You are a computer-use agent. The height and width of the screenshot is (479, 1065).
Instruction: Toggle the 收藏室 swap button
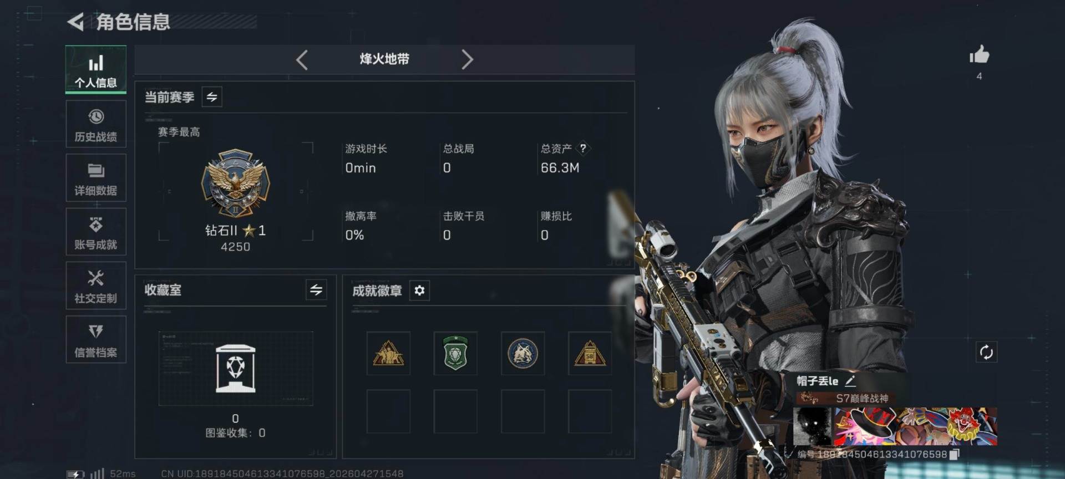pyautogui.click(x=316, y=290)
